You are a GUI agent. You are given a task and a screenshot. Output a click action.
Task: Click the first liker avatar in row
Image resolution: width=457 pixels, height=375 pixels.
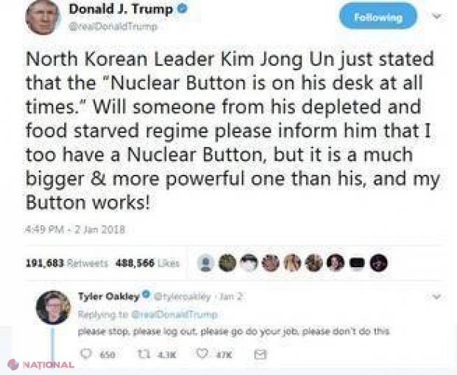point(206,263)
